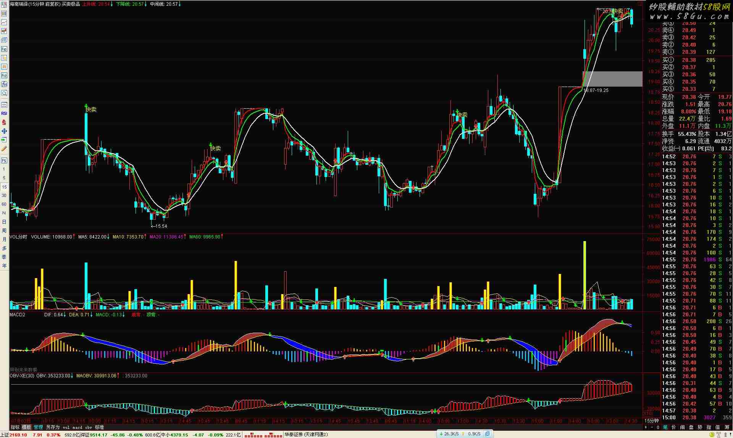Click the plus zoom button beside period selector
This screenshot has height=438, width=733.
click(x=646, y=427)
